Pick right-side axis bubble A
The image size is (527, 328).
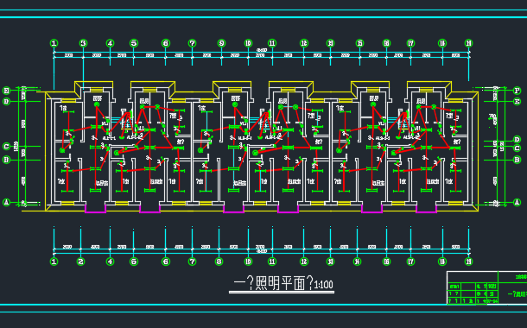(x=517, y=203)
